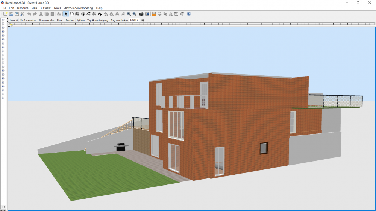This screenshot has height=211, width=376.
Task: Open the Photo-video rendering menu
Action: [x=78, y=8]
